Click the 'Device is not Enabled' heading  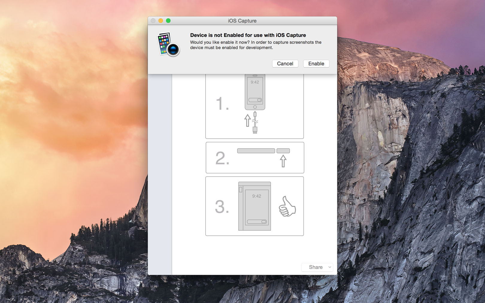pyautogui.click(x=248, y=35)
